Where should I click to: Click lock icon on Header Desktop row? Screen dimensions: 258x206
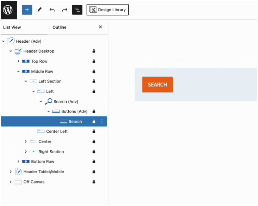[x=94, y=51]
